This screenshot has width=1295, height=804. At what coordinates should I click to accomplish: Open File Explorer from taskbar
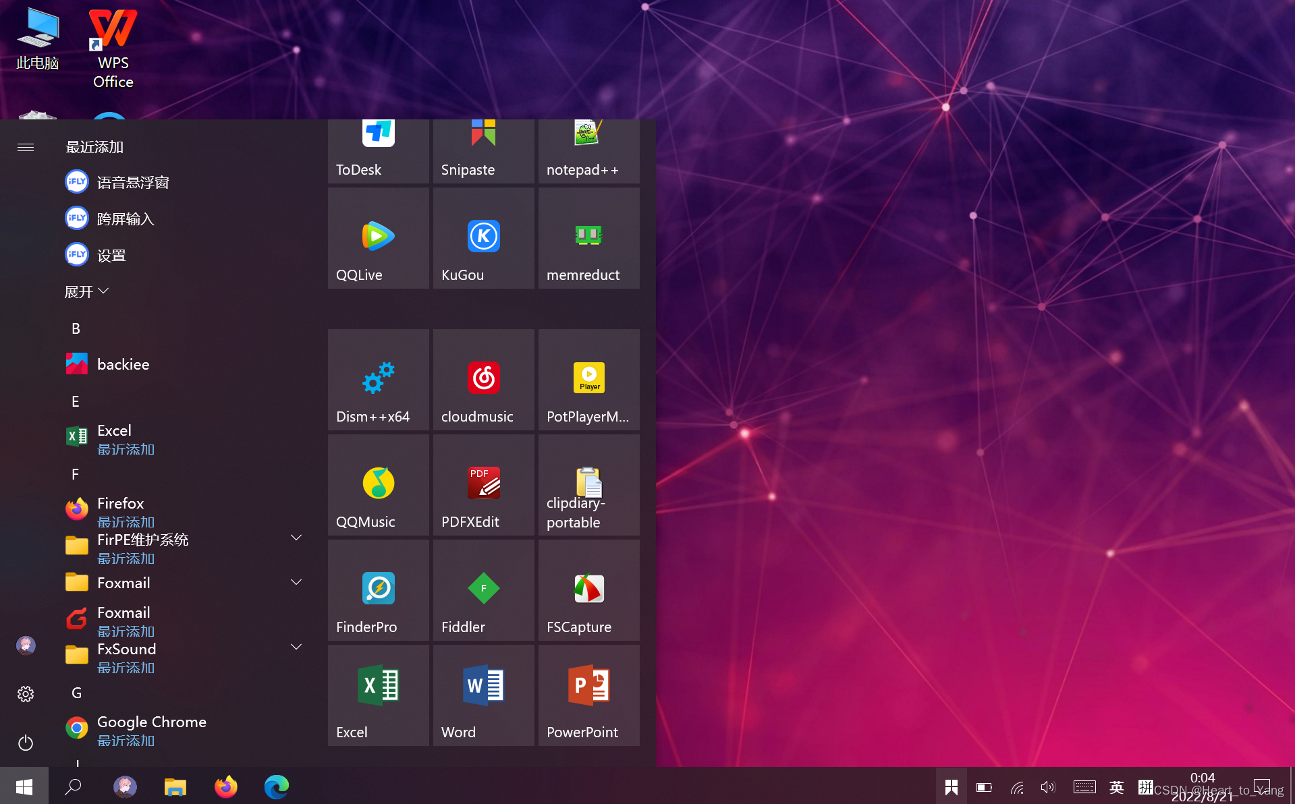[x=175, y=786]
